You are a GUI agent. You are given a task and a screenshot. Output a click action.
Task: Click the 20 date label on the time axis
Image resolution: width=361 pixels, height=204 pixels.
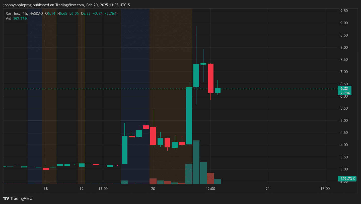pos(153,189)
